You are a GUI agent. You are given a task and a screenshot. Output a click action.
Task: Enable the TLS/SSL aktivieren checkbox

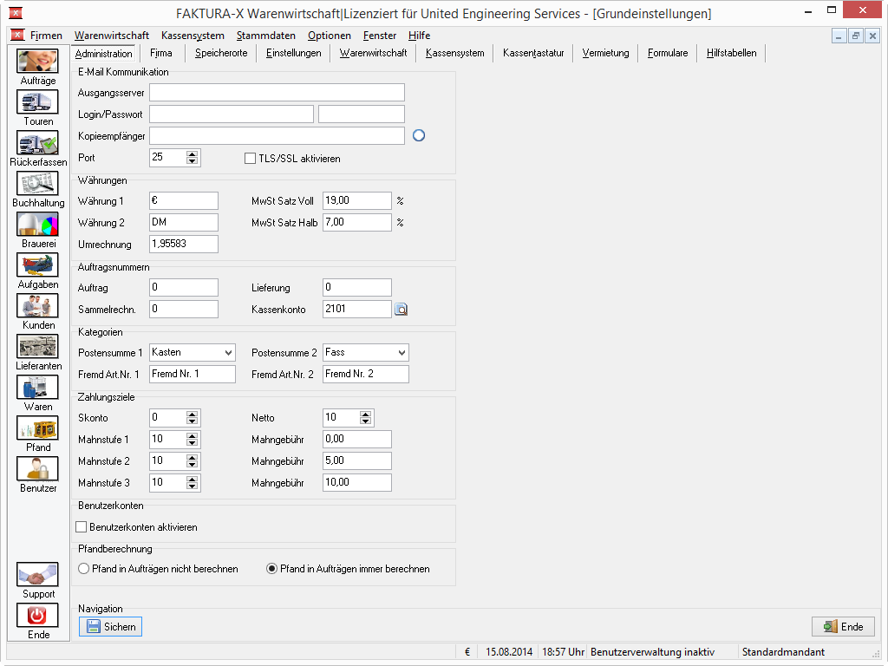point(250,159)
